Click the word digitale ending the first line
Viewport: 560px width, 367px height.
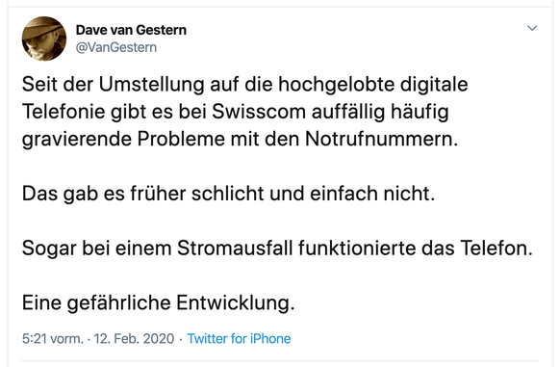tap(434, 85)
